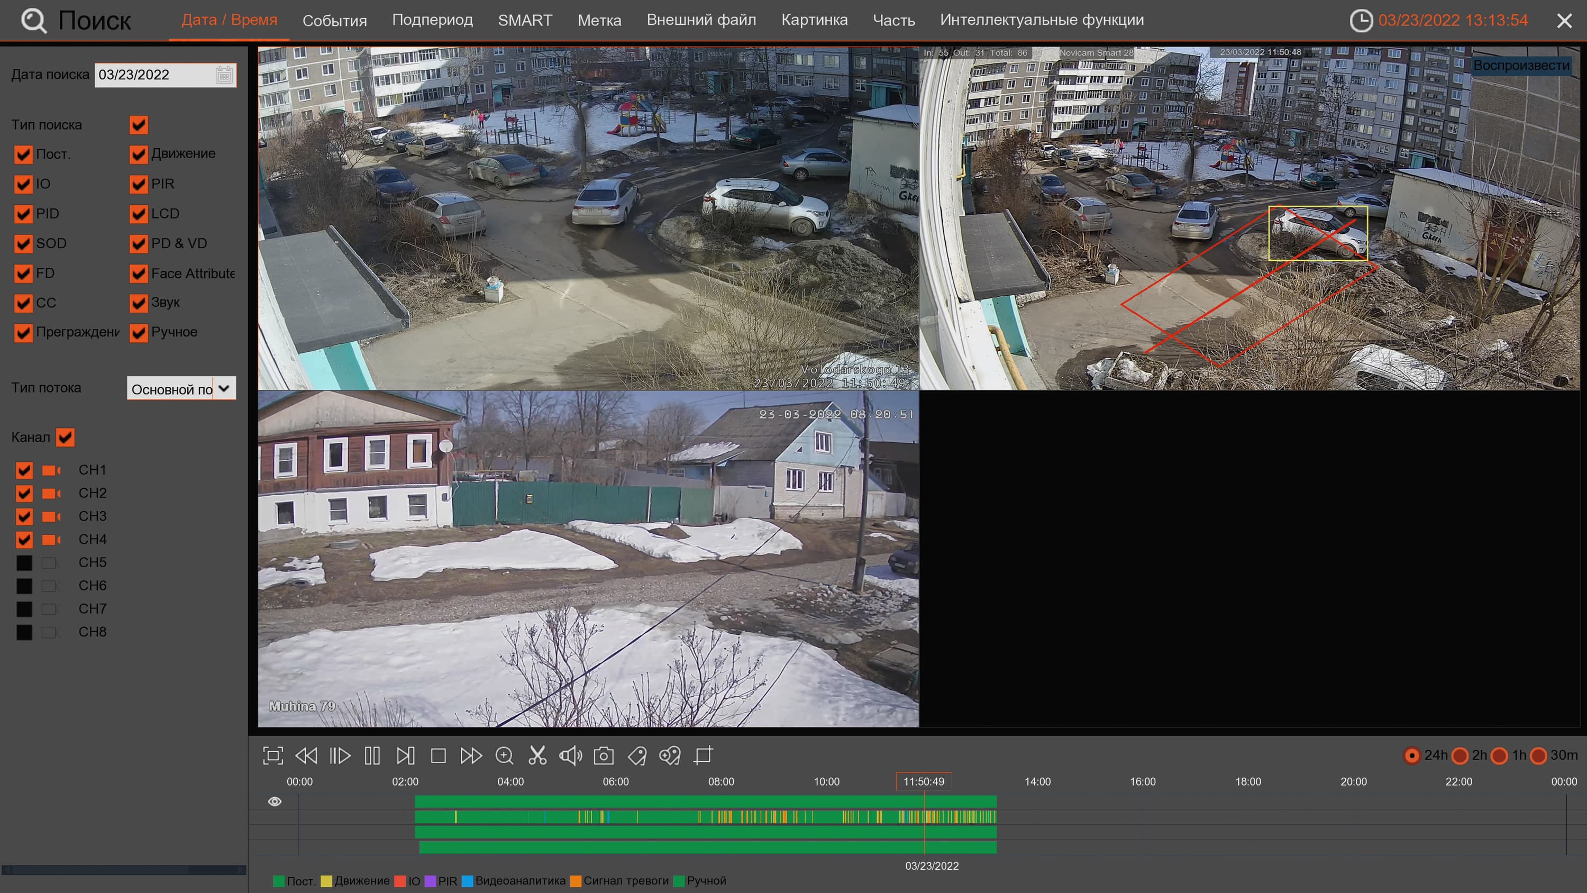Expand the Тип потока stream type dropdown
The image size is (1587, 893).
(224, 388)
